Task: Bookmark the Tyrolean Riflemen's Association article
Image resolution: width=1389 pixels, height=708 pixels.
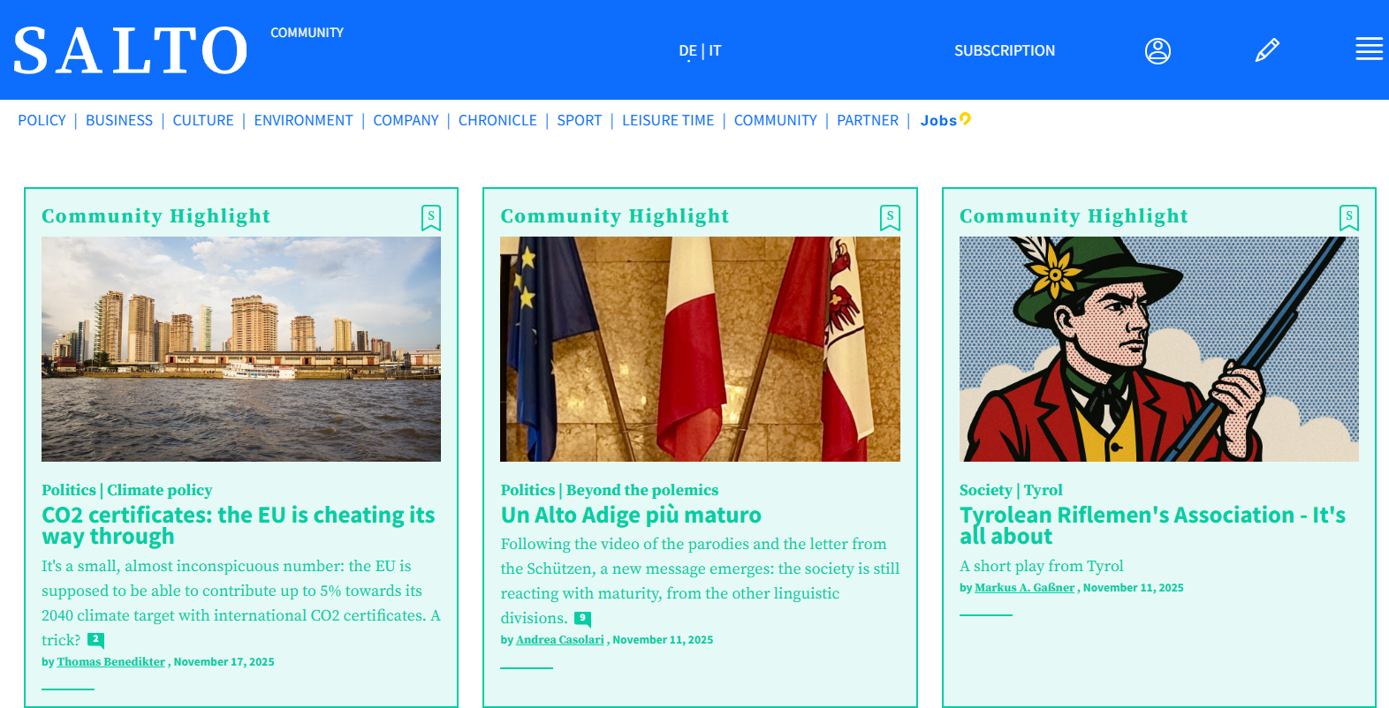Action: 1348,217
